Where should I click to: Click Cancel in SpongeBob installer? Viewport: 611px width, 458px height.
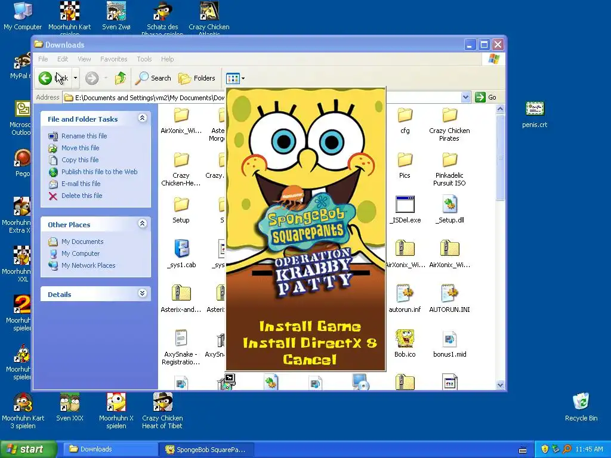tap(310, 360)
